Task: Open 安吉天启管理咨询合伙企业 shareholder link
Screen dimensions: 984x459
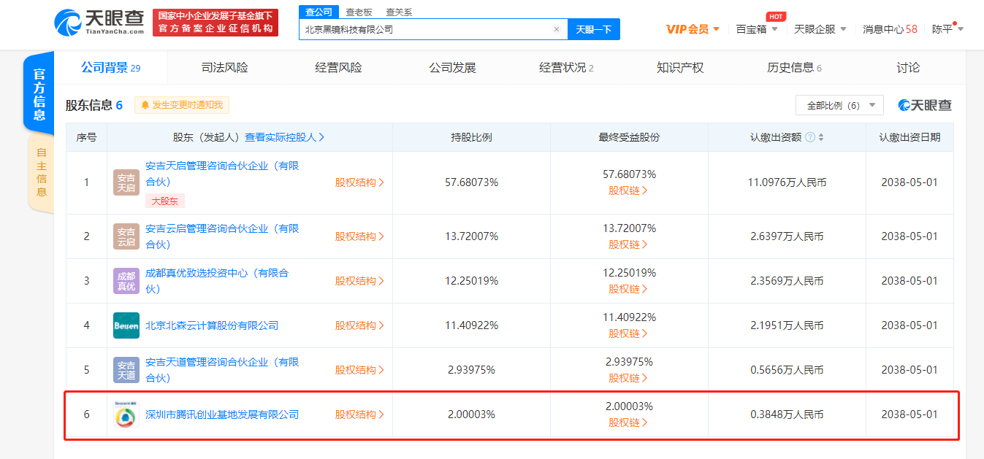Action: tap(222, 174)
